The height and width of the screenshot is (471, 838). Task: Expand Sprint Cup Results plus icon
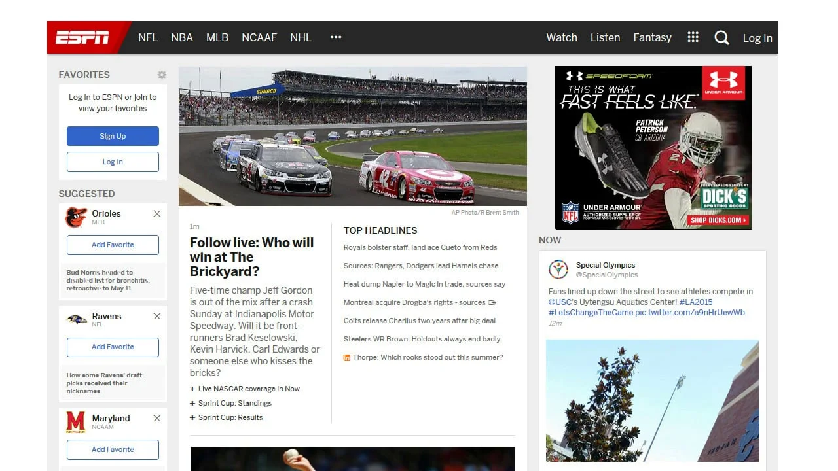[192, 417]
